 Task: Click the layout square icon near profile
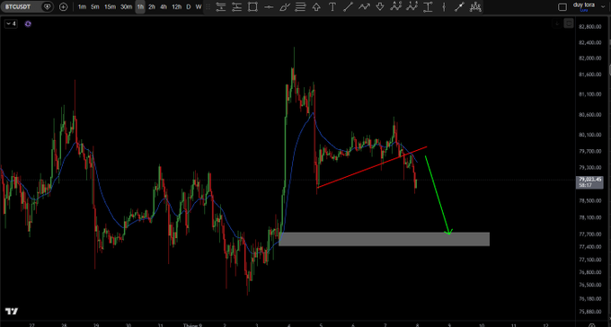[x=562, y=7]
